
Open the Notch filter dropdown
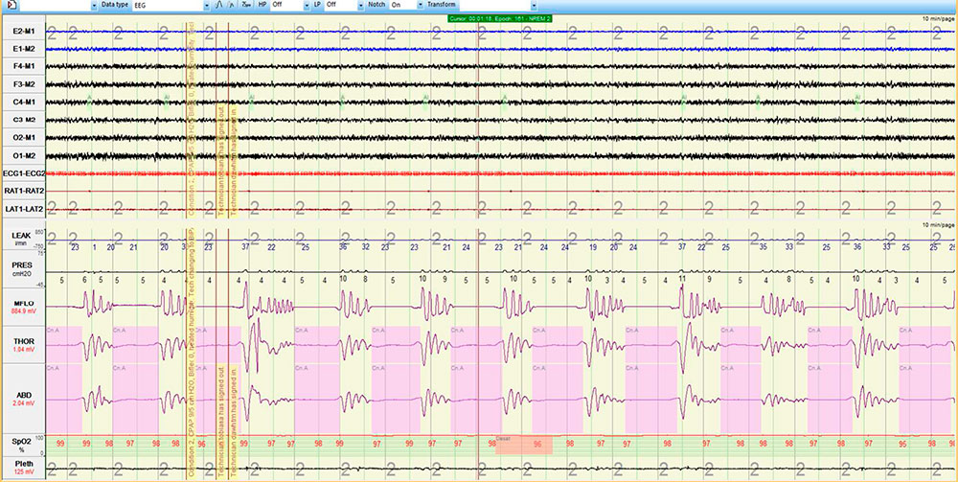coord(421,4)
